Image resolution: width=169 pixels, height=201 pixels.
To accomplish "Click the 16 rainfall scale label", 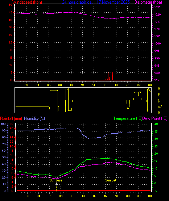I will 12,155.
